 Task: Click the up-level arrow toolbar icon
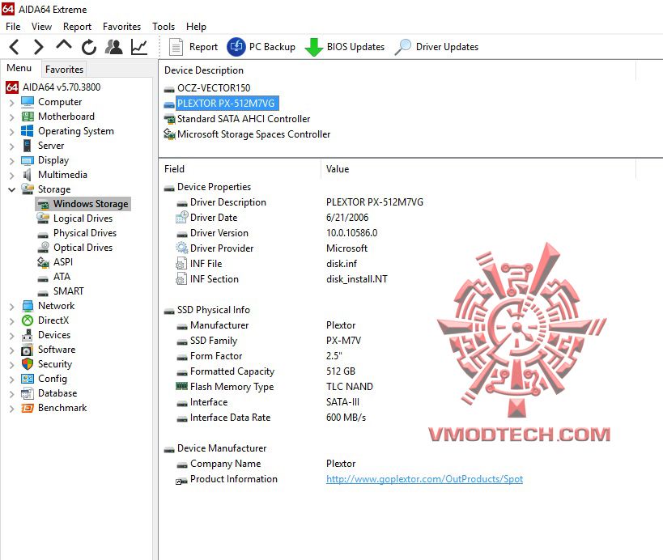pos(63,45)
